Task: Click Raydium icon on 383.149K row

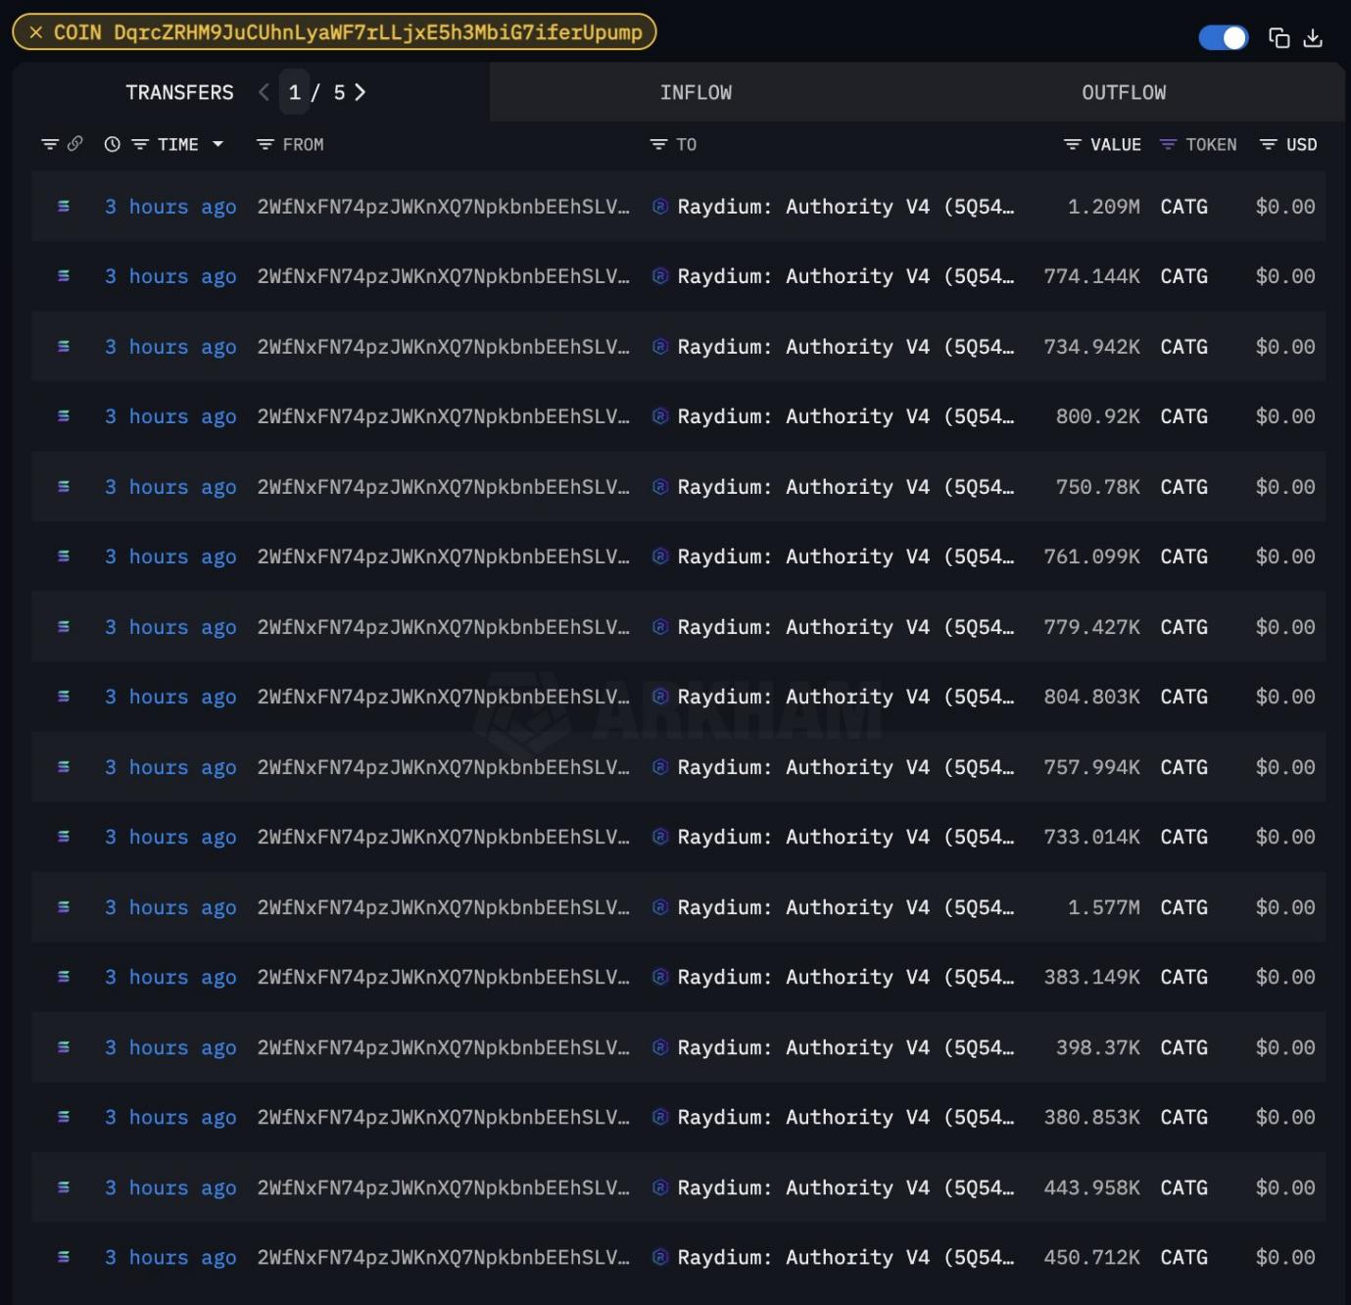Action: pyautogui.click(x=660, y=977)
